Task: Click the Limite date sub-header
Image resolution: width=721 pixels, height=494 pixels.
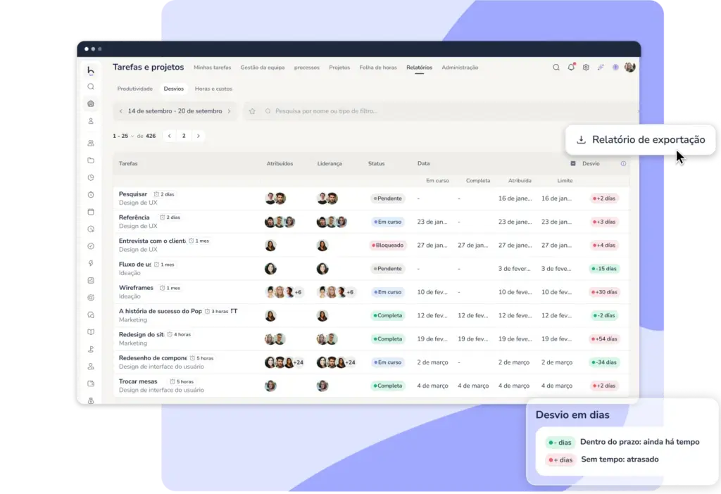Action: coord(565,181)
